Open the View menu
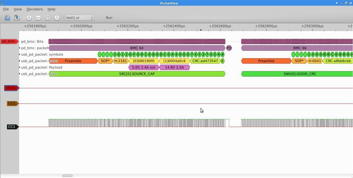 (x=17, y=9)
